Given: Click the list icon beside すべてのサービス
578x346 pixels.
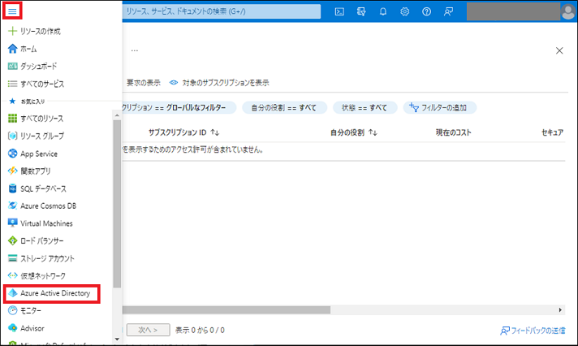Looking at the screenshot, I should (12, 84).
